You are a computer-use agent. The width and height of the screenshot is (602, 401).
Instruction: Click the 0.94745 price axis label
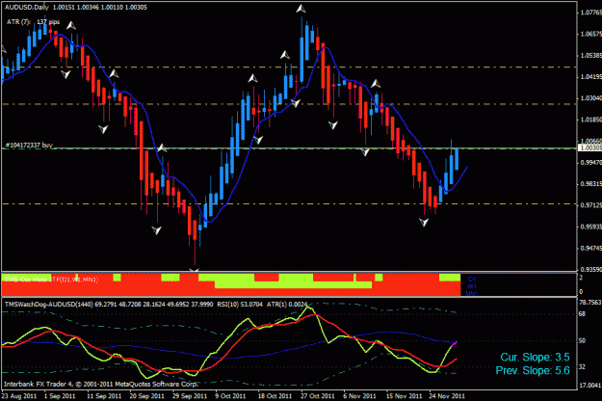click(x=590, y=248)
